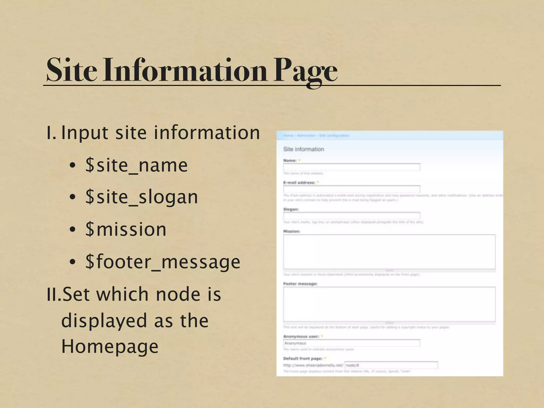Click the Mission text area resize grip
Screen dimensions: 544x408
(389, 270)
